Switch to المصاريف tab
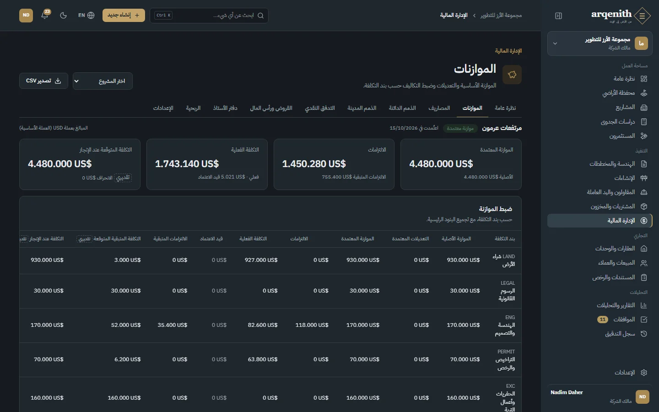Viewport: 659px width, 412px height. coord(439,108)
